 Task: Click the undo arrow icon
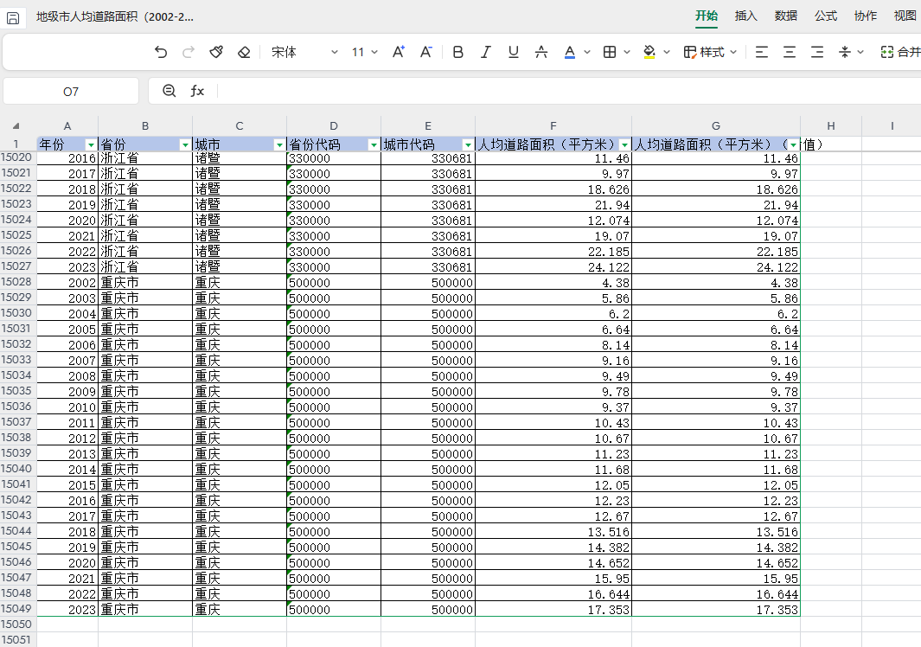pos(161,52)
